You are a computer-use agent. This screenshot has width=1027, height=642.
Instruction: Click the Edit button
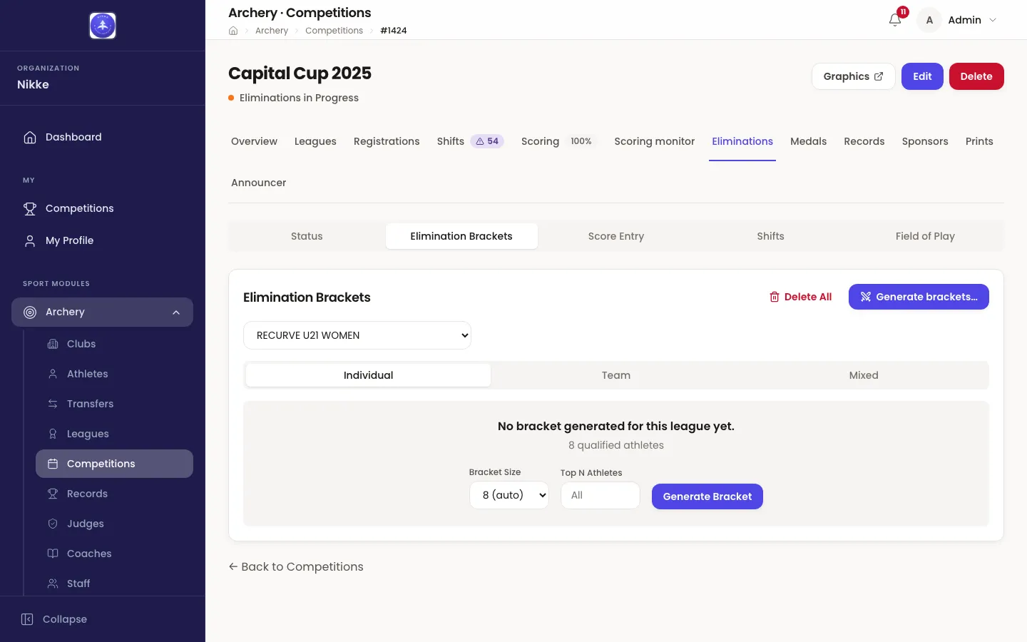tap(922, 76)
